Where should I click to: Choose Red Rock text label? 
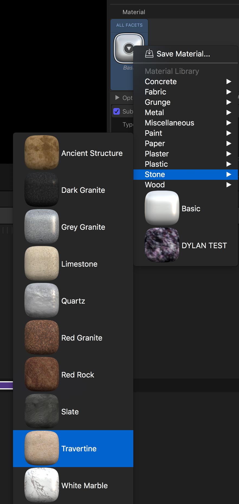pos(78,375)
